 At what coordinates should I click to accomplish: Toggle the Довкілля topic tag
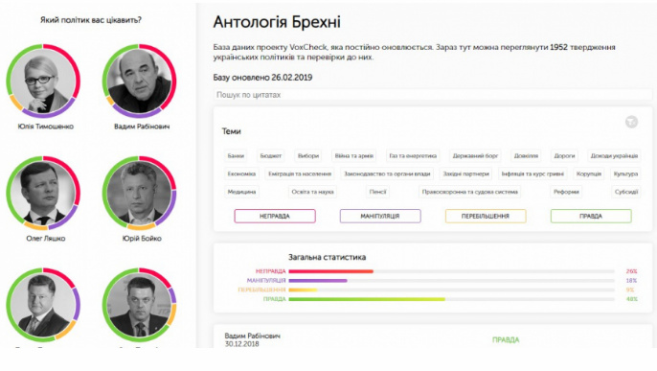(x=526, y=155)
